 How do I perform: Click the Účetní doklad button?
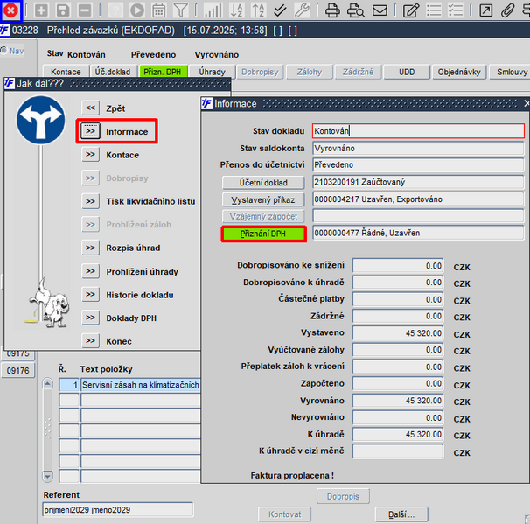point(263,183)
